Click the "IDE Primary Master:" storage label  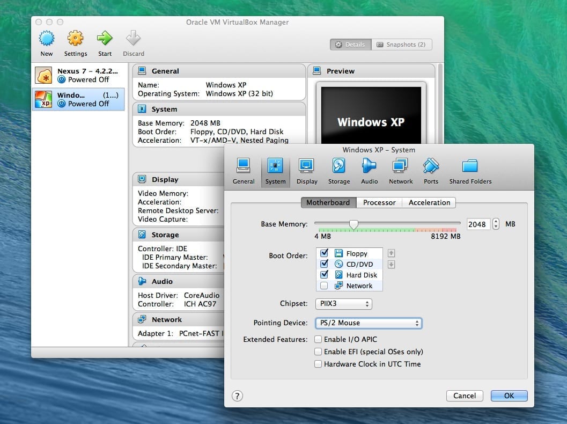[x=175, y=257]
